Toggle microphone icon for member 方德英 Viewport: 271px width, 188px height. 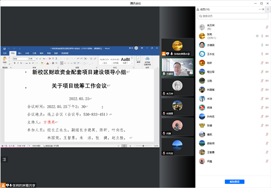tap(262, 45)
